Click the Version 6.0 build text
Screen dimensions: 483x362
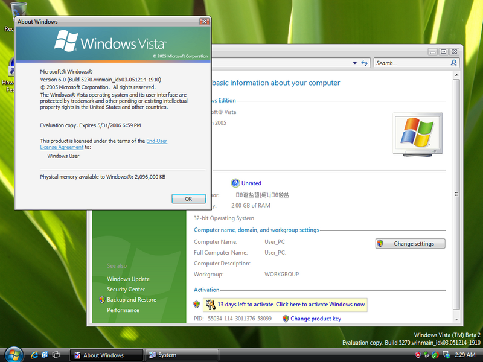click(x=100, y=80)
